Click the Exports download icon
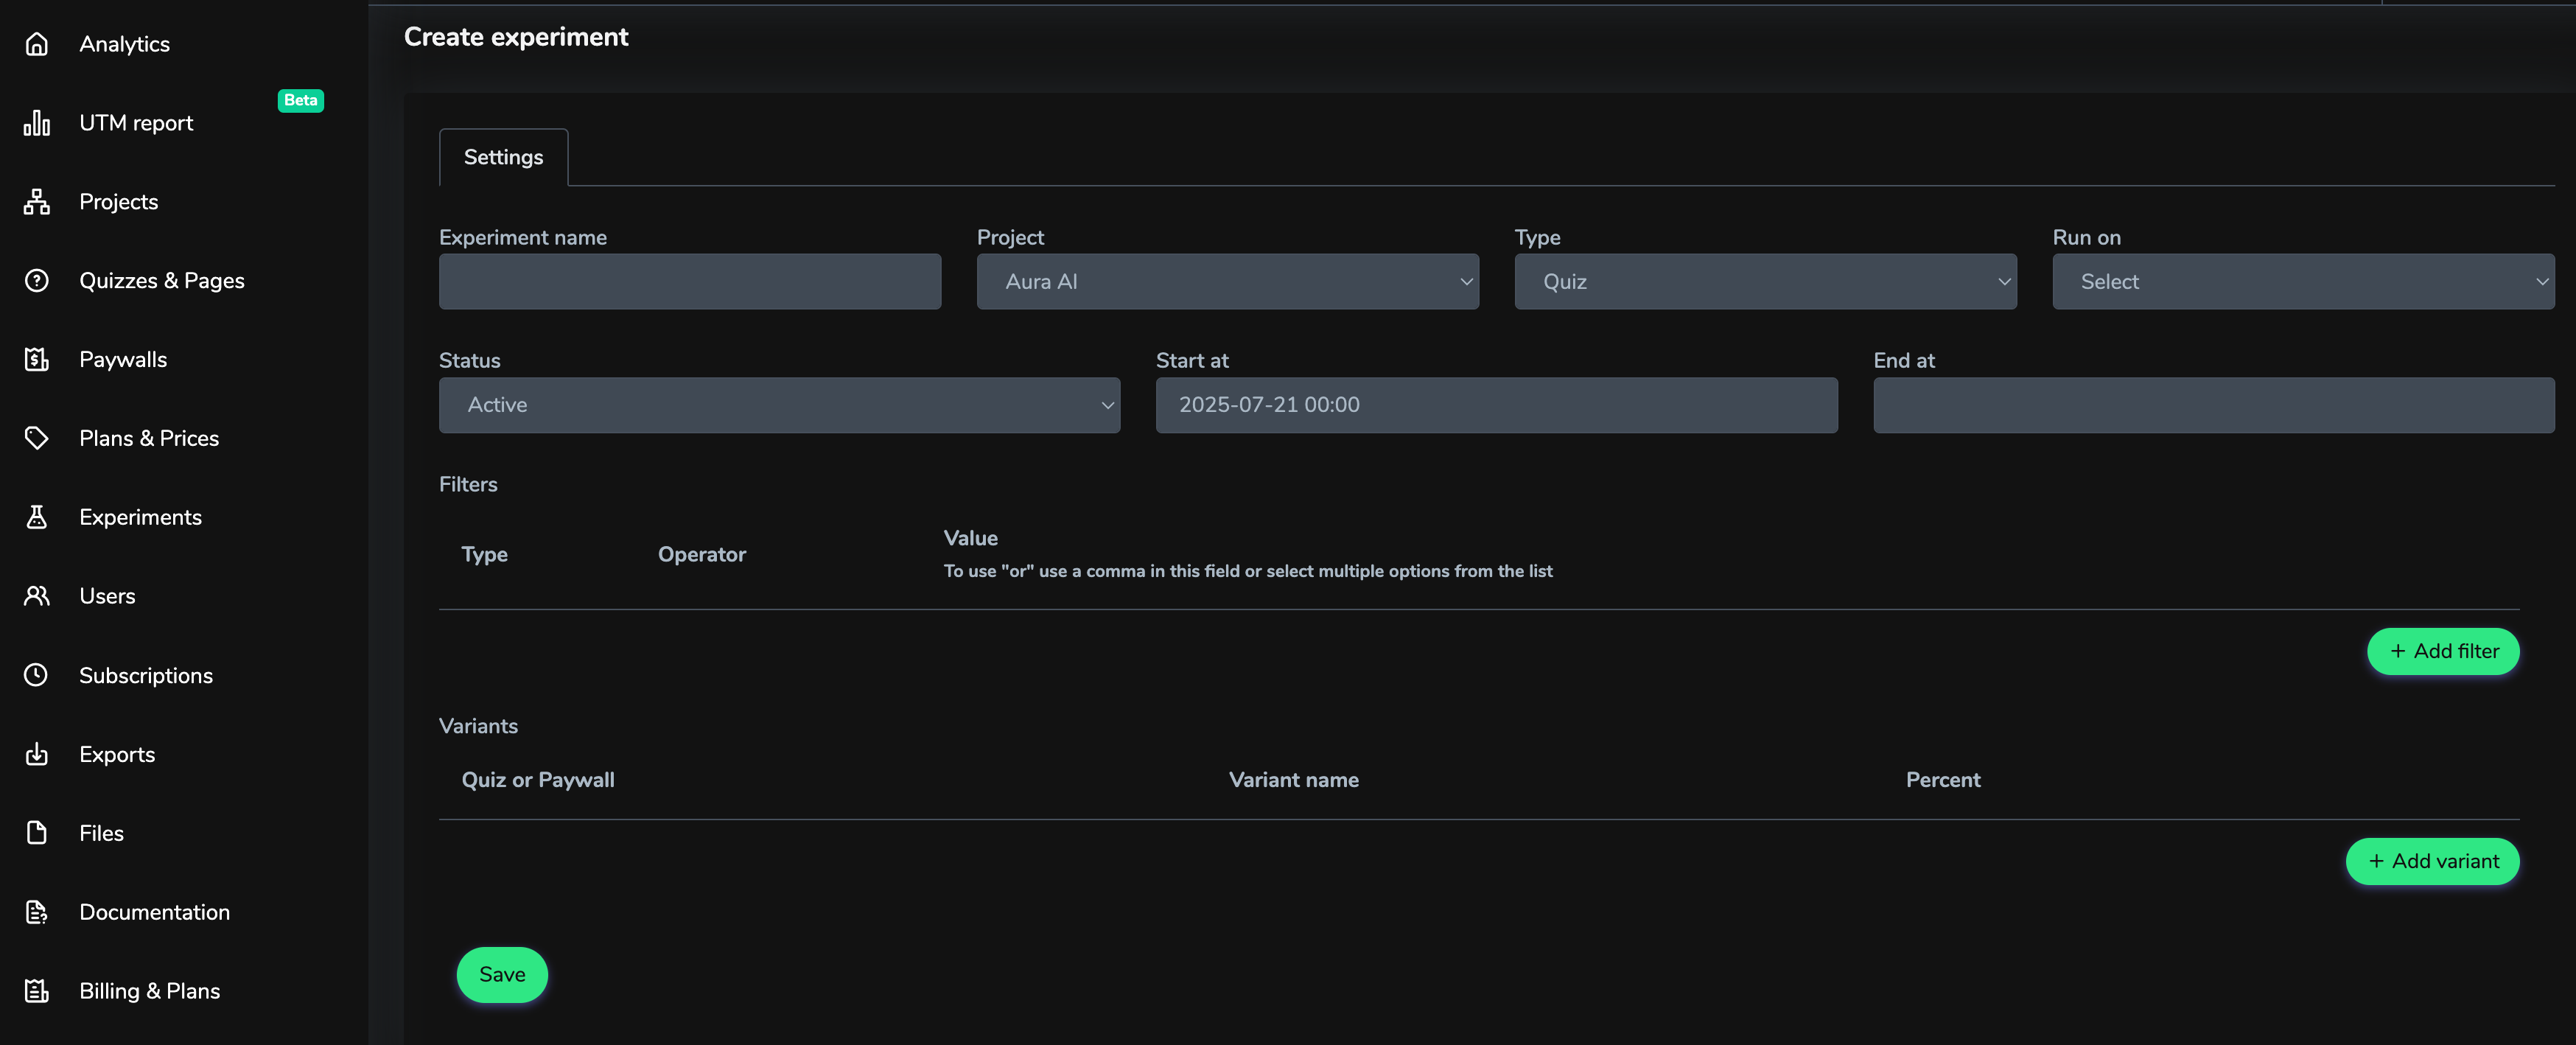Image resolution: width=2576 pixels, height=1045 pixels. (x=37, y=754)
